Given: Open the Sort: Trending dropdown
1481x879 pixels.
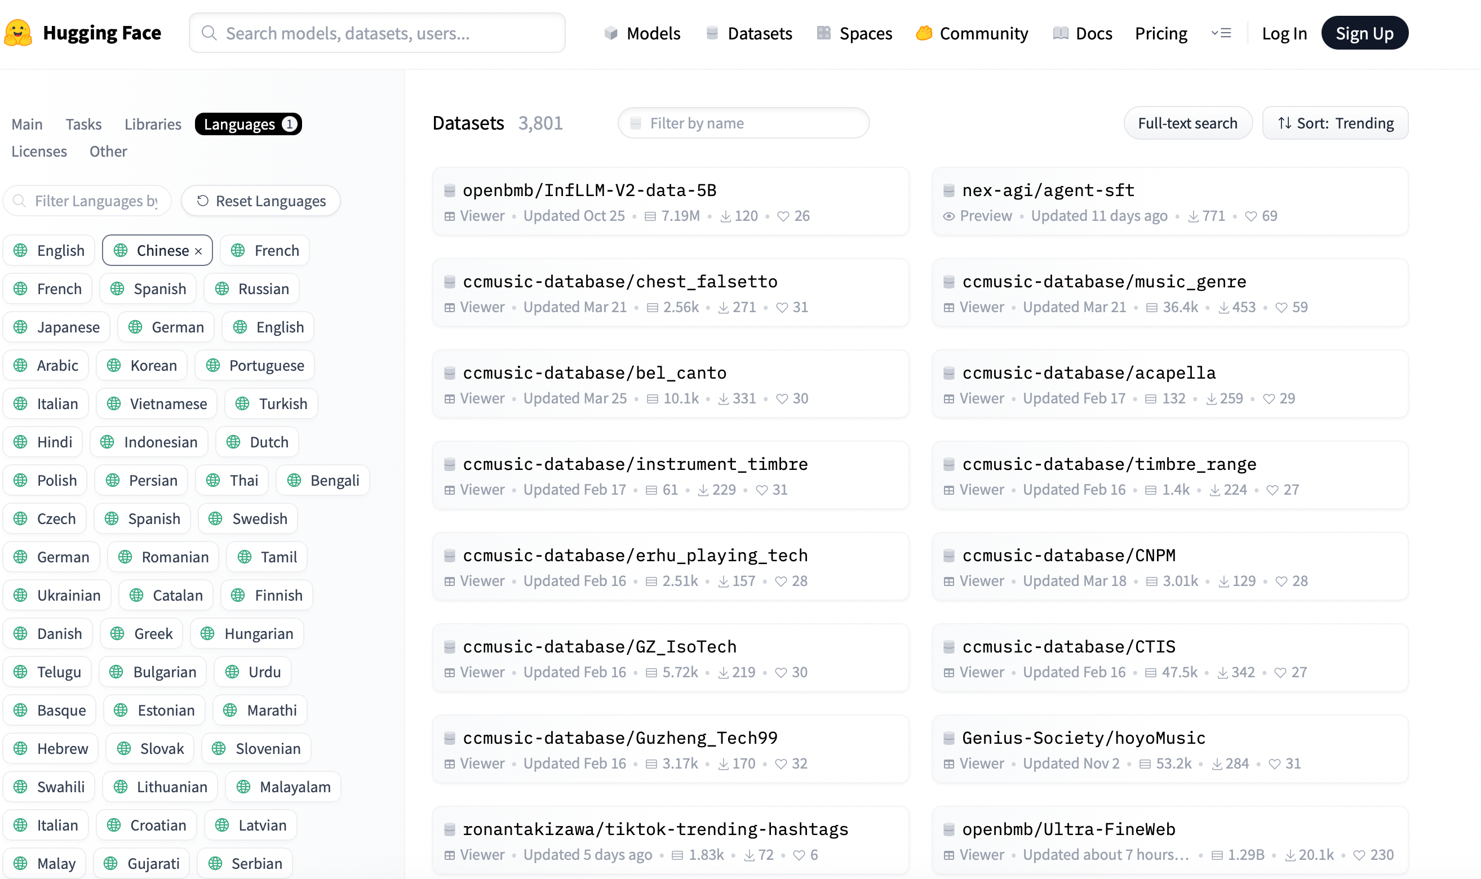Looking at the screenshot, I should click(1335, 123).
